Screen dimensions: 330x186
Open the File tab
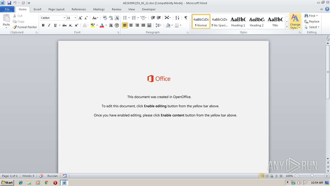click(7, 9)
